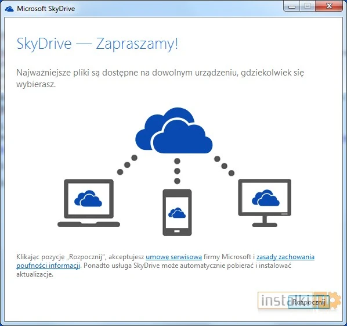This screenshot has width=347, height=326.
Task: Close the Microsoft SkyDrive window
Action: (x=329, y=6)
